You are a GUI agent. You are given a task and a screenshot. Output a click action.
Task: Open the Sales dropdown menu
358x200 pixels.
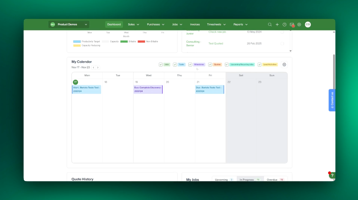point(134,25)
